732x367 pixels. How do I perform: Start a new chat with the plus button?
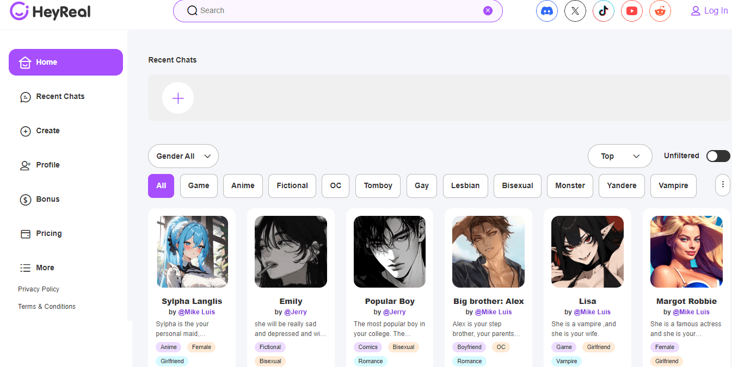[x=177, y=98]
